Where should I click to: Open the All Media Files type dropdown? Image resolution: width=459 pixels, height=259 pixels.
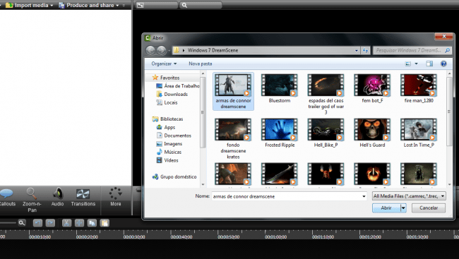(409, 196)
